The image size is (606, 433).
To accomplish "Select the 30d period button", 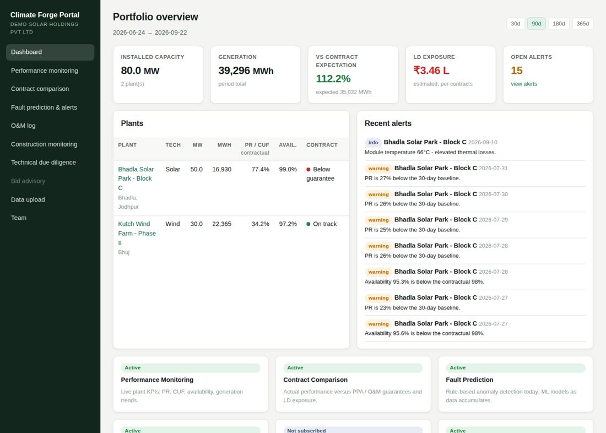I will [516, 24].
